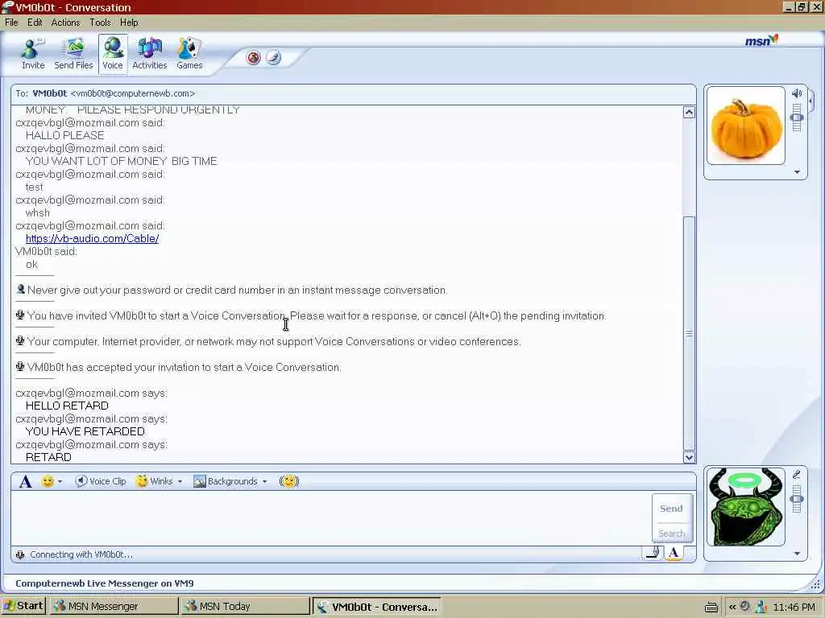Click the pumpkin display picture
Viewport: 825px width, 618px height.
point(745,126)
